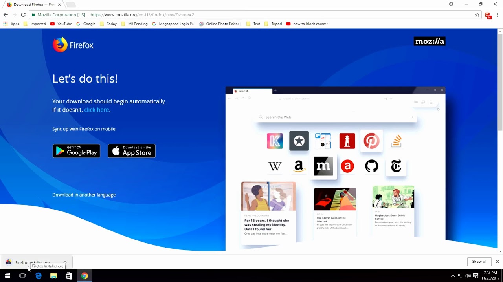The image size is (503, 282).
Task: Open the volume control in system tray
Action: click(468, 276)
